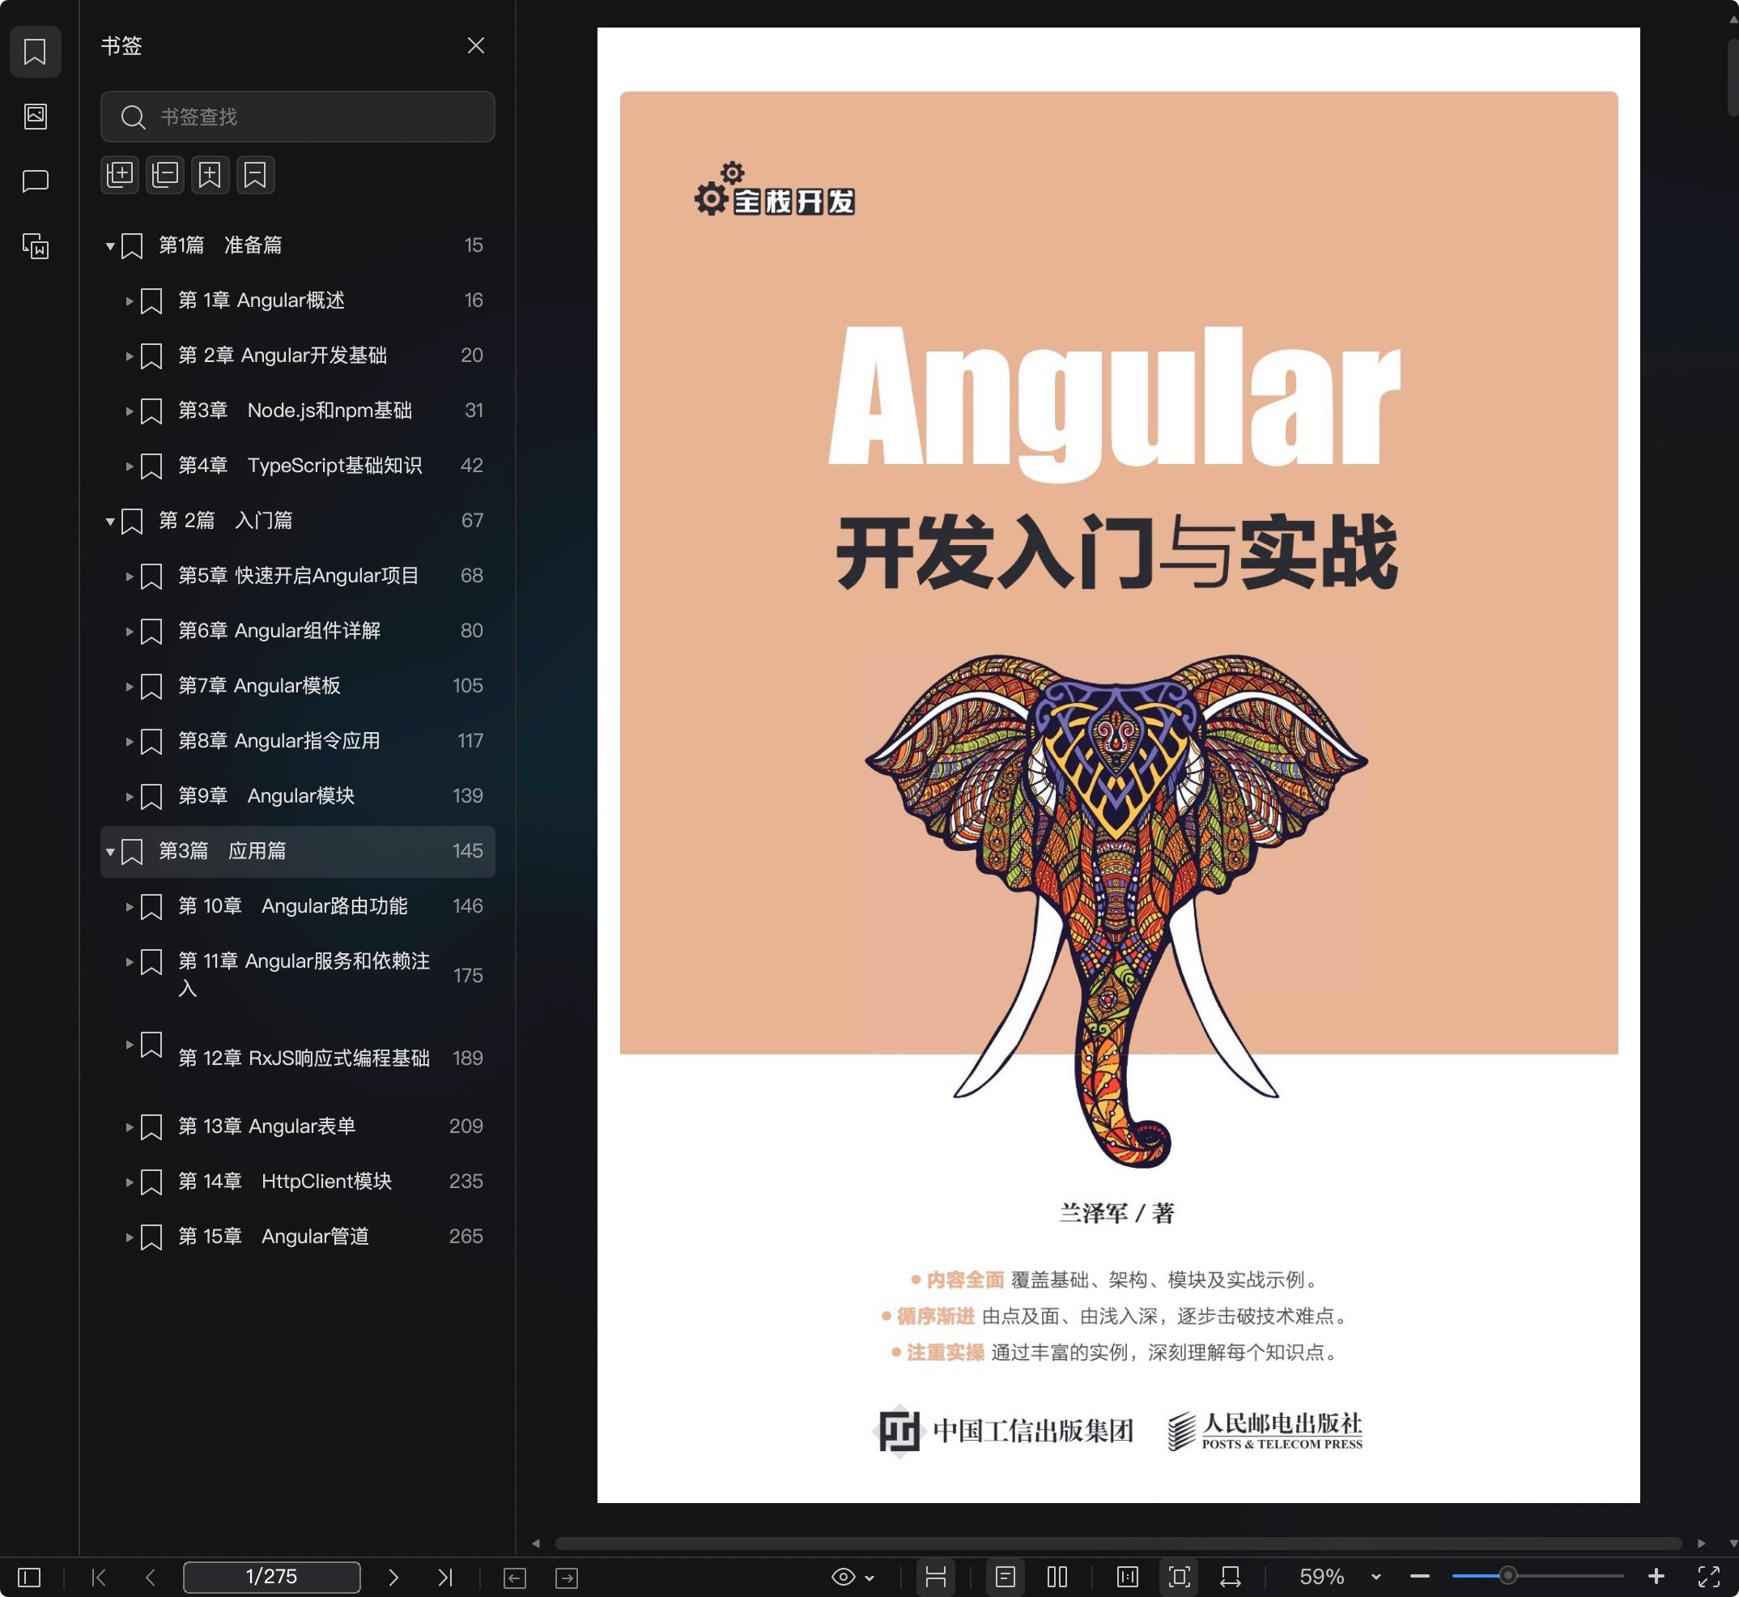
Task: Click page number 265 of 第 15章
Action: coord(466,1237)
